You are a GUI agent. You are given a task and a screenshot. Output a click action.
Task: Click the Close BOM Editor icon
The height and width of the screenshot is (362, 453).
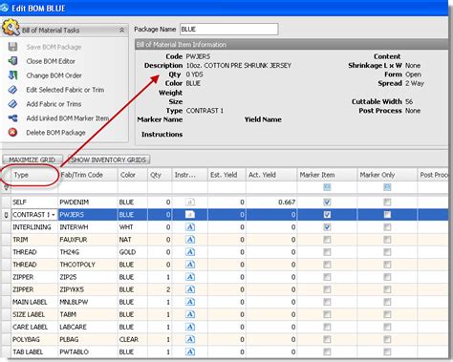click(x=12, y=61)
